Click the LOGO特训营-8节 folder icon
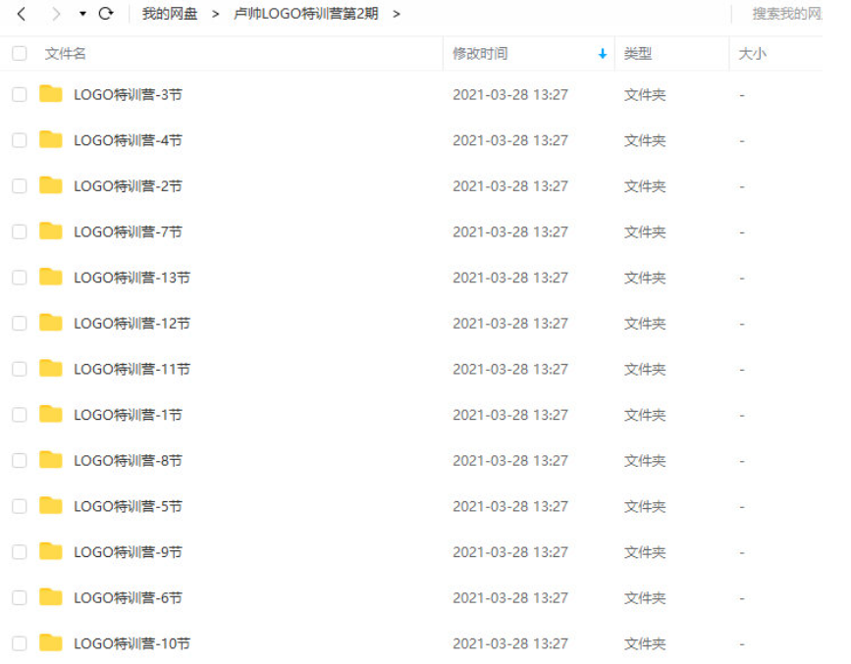The image size is (851, 664). pos(50,460)
